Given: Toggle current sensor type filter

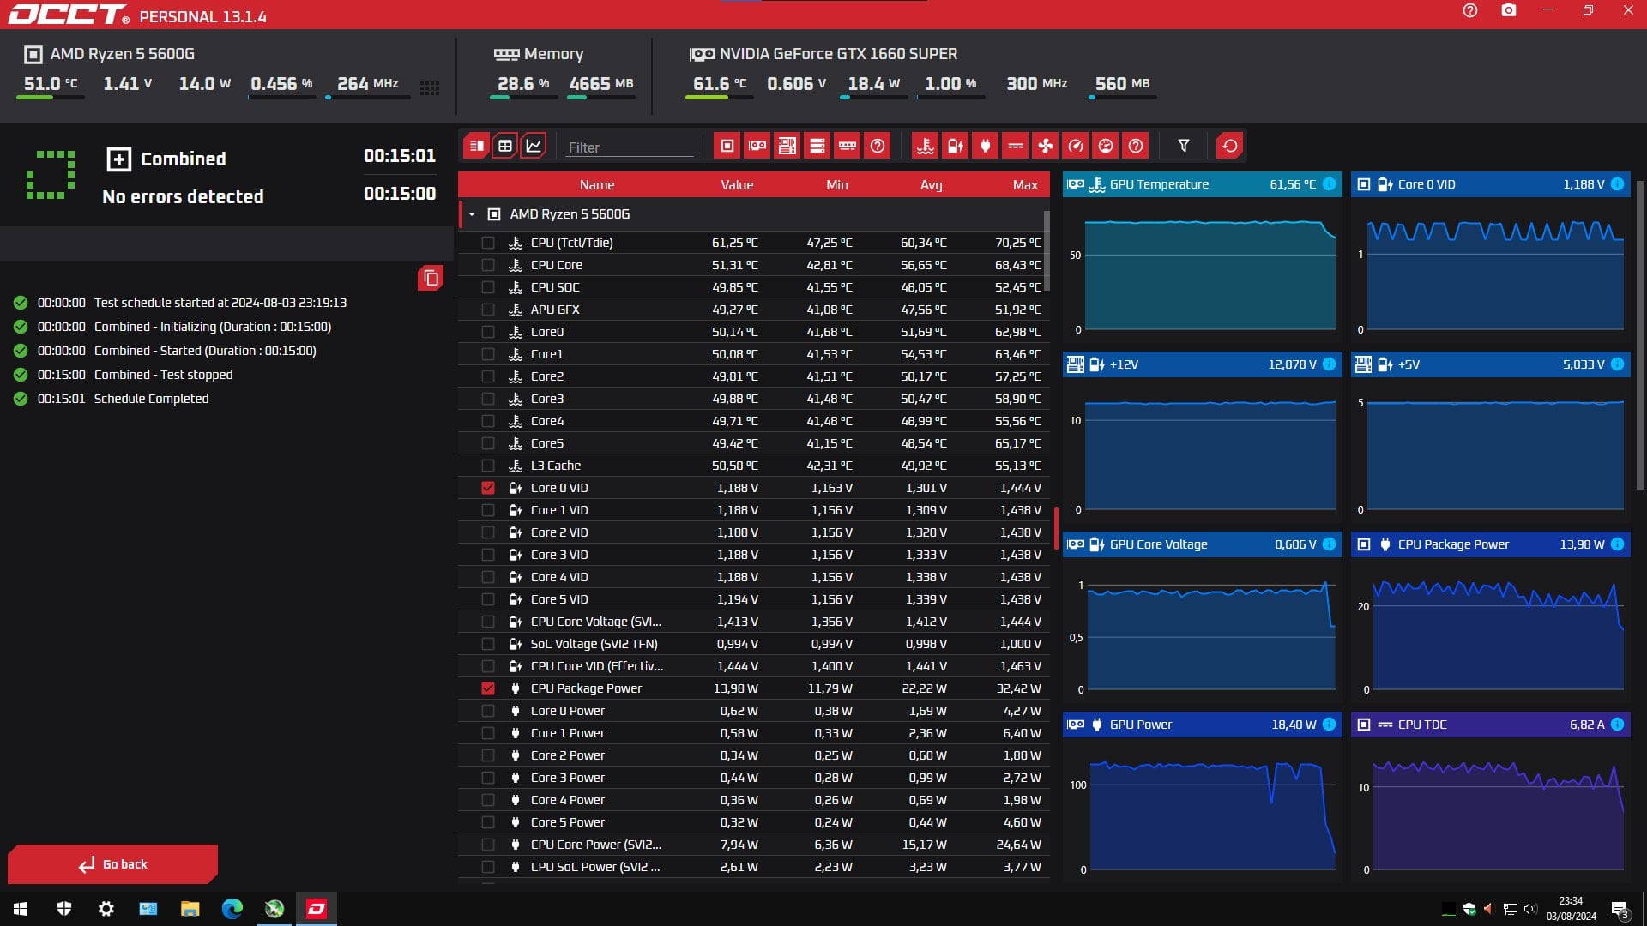Looking at the screenshot, I should click(x=1016, y=146).
